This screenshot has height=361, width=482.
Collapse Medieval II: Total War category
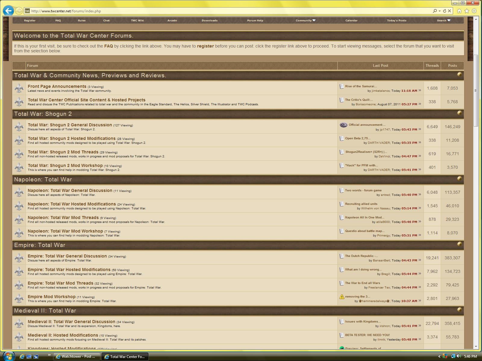point(459,310)
